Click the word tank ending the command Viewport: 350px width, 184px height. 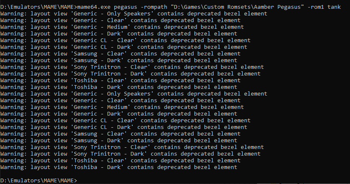(334, 7)
